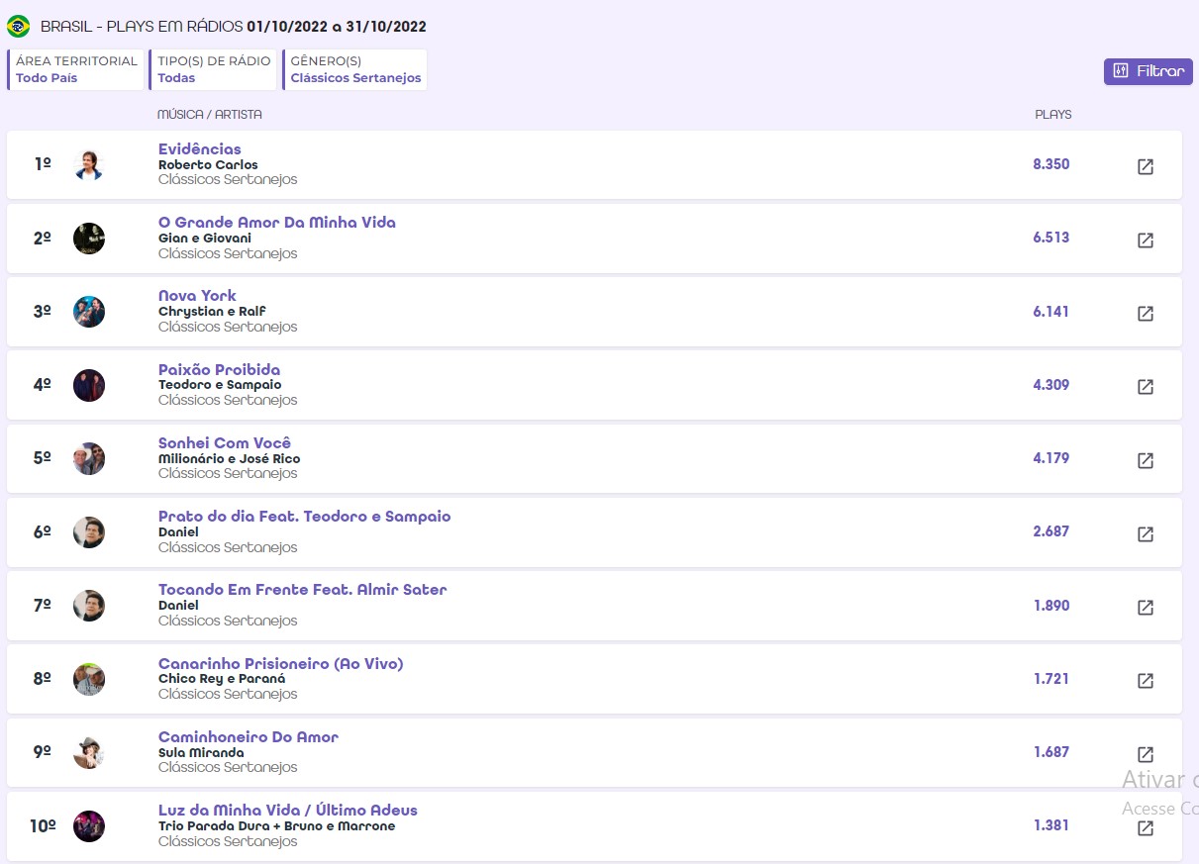Open the Tipo(s) de Rádio filter
This screenshot has height=864, width=1199.
pyautogui.click(x=213, y=69)
